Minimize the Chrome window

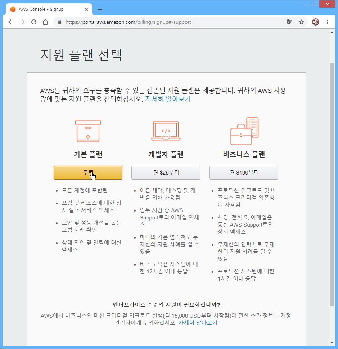click(x=305, y=4)
